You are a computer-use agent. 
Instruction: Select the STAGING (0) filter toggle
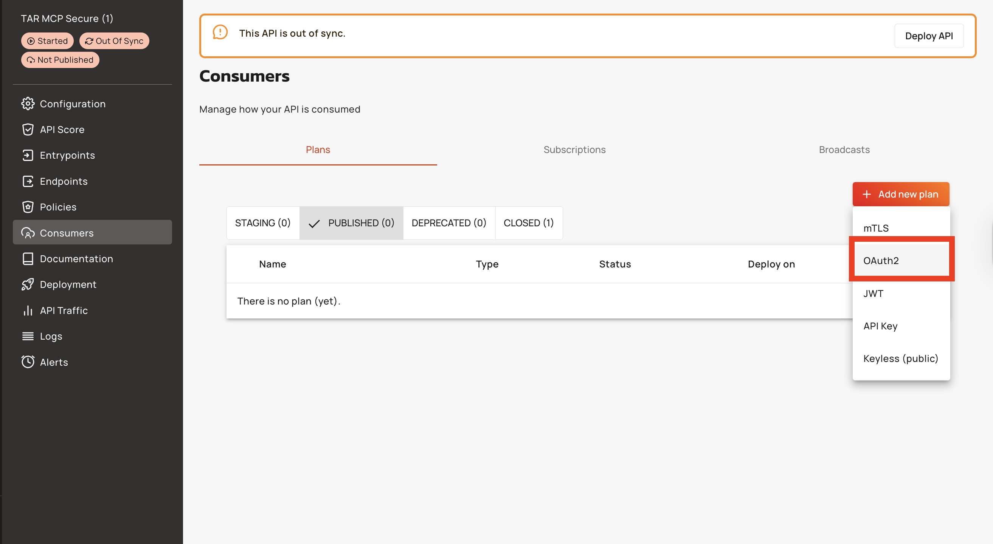263,223
